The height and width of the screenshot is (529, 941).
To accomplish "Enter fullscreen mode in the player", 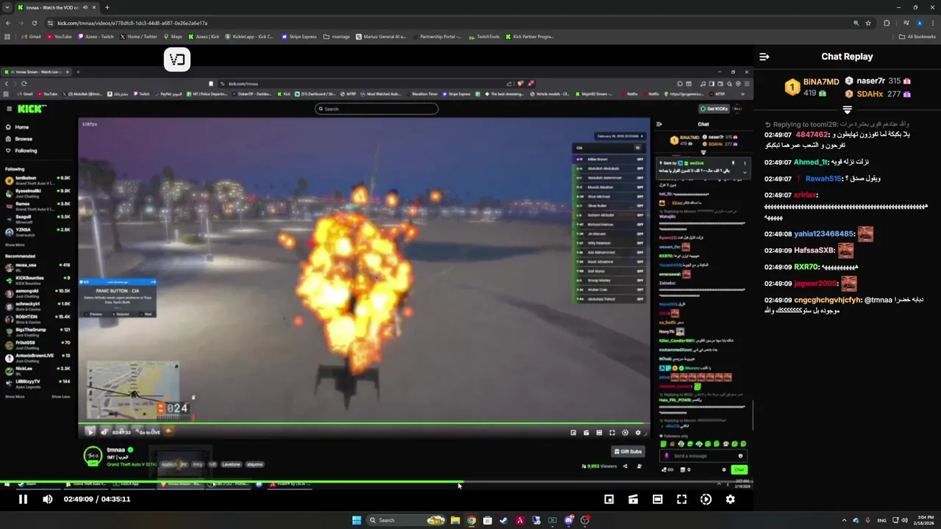I will pyautogui.click(x=681, y=499).
